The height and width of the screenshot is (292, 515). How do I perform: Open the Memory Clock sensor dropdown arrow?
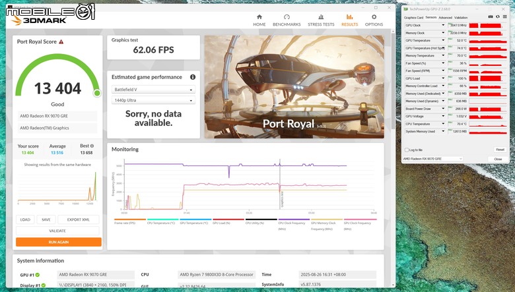pos(443,33)
